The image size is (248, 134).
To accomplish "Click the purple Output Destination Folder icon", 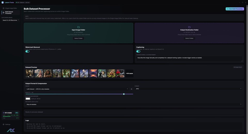I will point(189,27).
